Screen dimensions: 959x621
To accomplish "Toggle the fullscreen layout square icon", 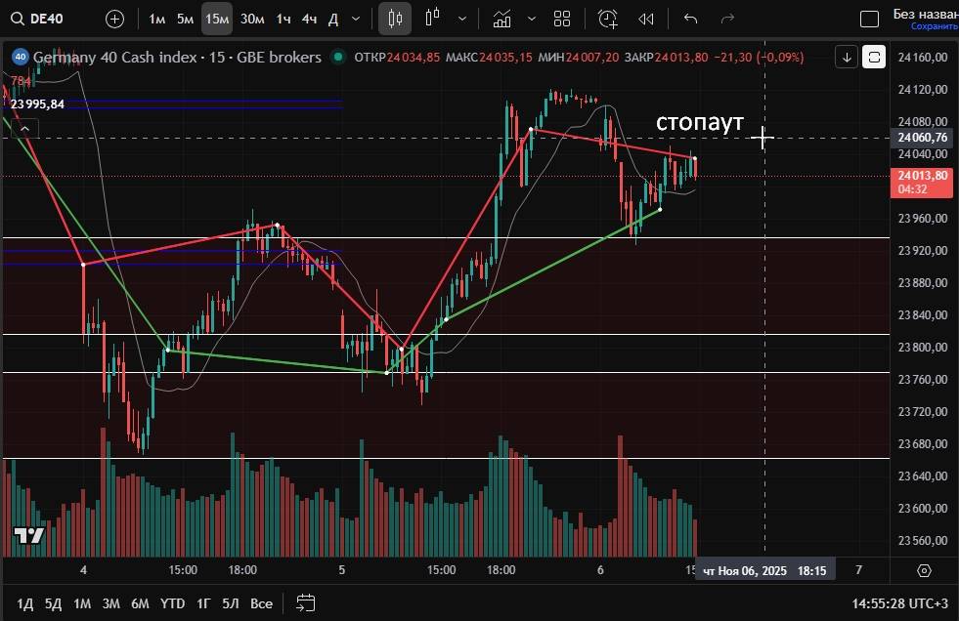I will pyautogui.click(x=868, y=20).
